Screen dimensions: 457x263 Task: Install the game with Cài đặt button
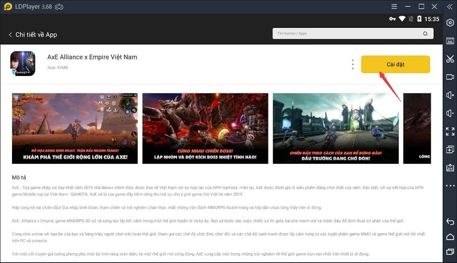(x=395, y=64)
